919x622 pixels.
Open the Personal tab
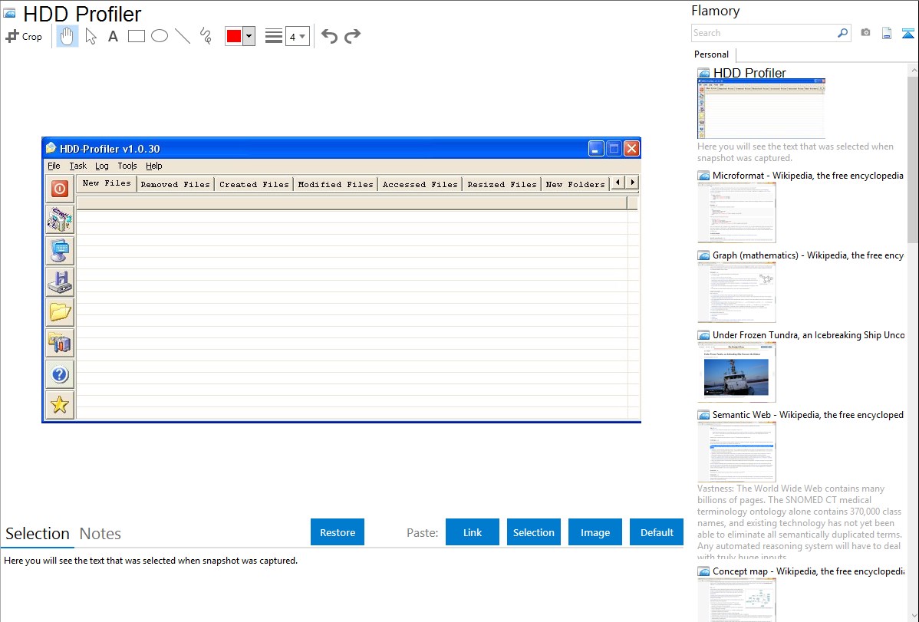point(711,54)
